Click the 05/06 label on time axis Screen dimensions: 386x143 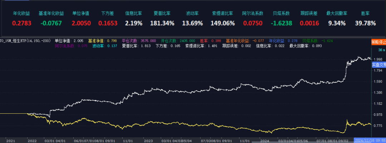tap(302, 141)
